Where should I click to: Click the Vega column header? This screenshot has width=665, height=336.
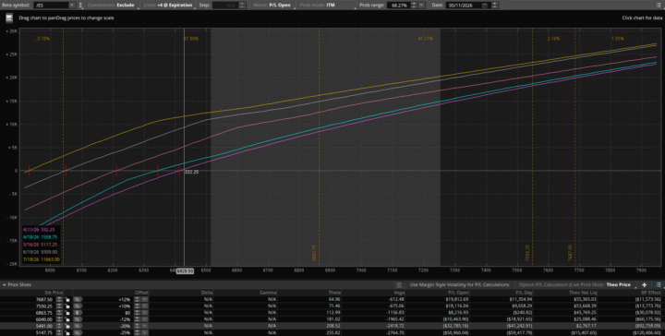coord(399,293)
